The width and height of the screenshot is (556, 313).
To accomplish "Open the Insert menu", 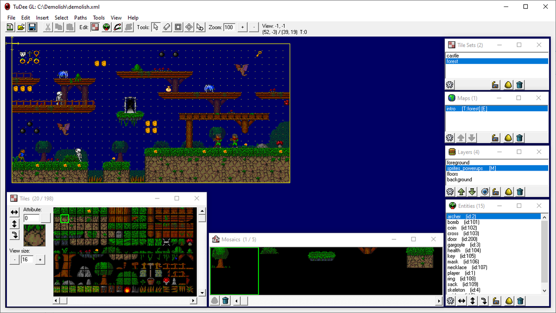I will click(x=42, y=18).
